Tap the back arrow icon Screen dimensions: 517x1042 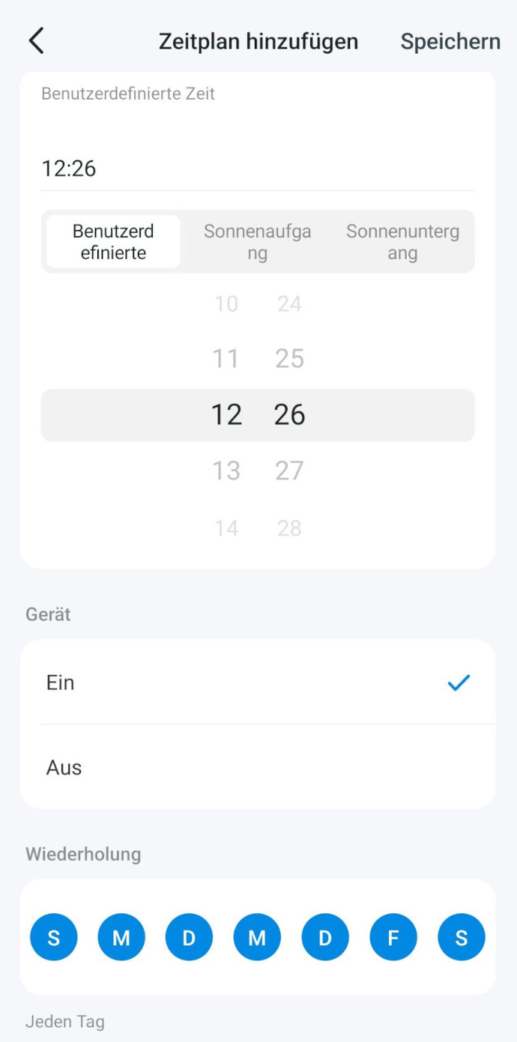36,41
